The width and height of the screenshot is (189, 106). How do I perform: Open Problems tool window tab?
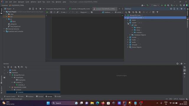tap(30, 96)
